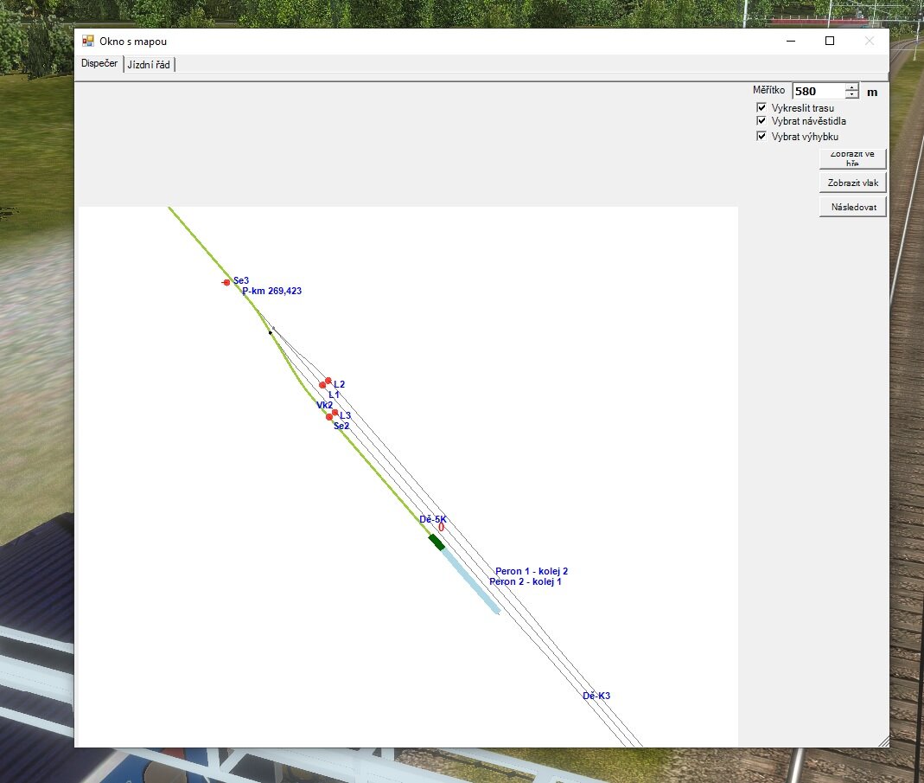Click the Zobrazit ve hře button
Viewport: 924px width, 783px height.
pyautogui.click(x=853, y=158)
